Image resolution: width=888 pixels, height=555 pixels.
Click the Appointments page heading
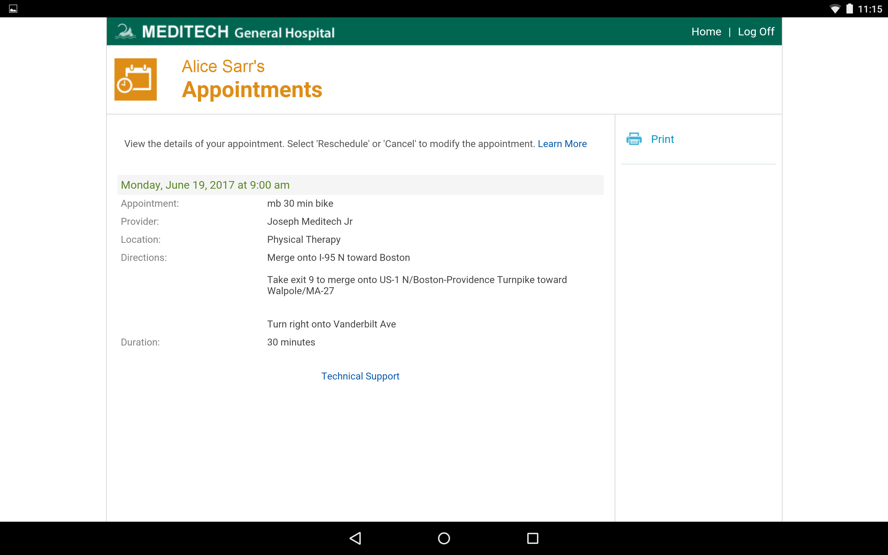point(252,89)
